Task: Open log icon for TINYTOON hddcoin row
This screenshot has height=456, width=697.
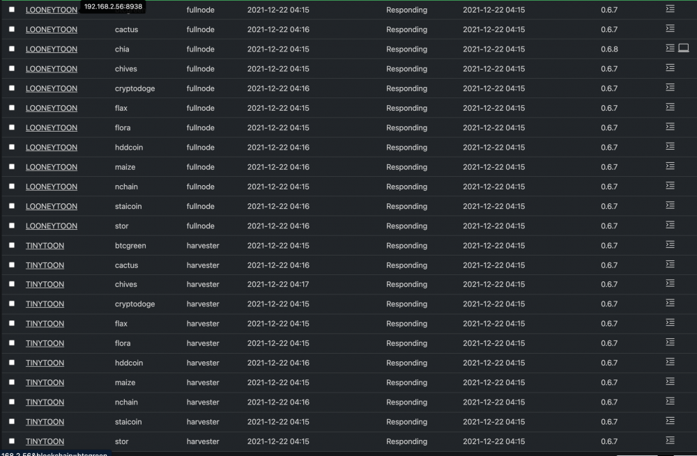Action: (x=670, y=361)
